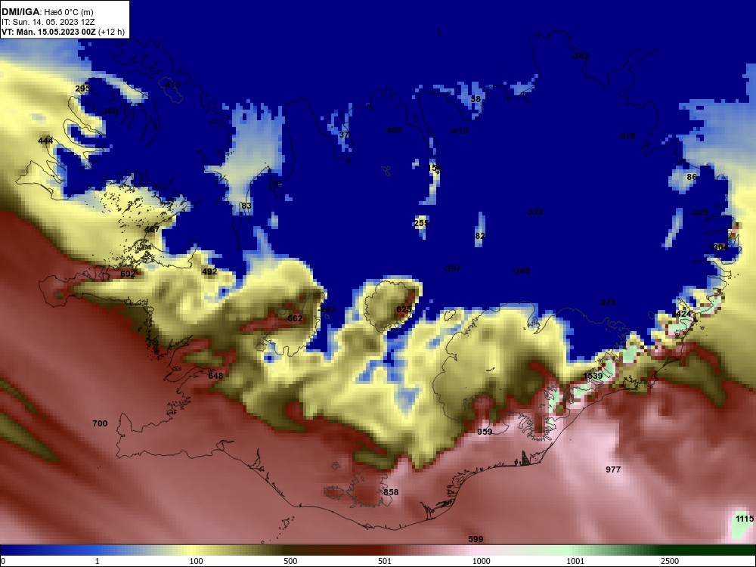The width and height of the screenshot is (756, 567).
Task: Click the 1539 height label
Action: (x=593, y=376)
